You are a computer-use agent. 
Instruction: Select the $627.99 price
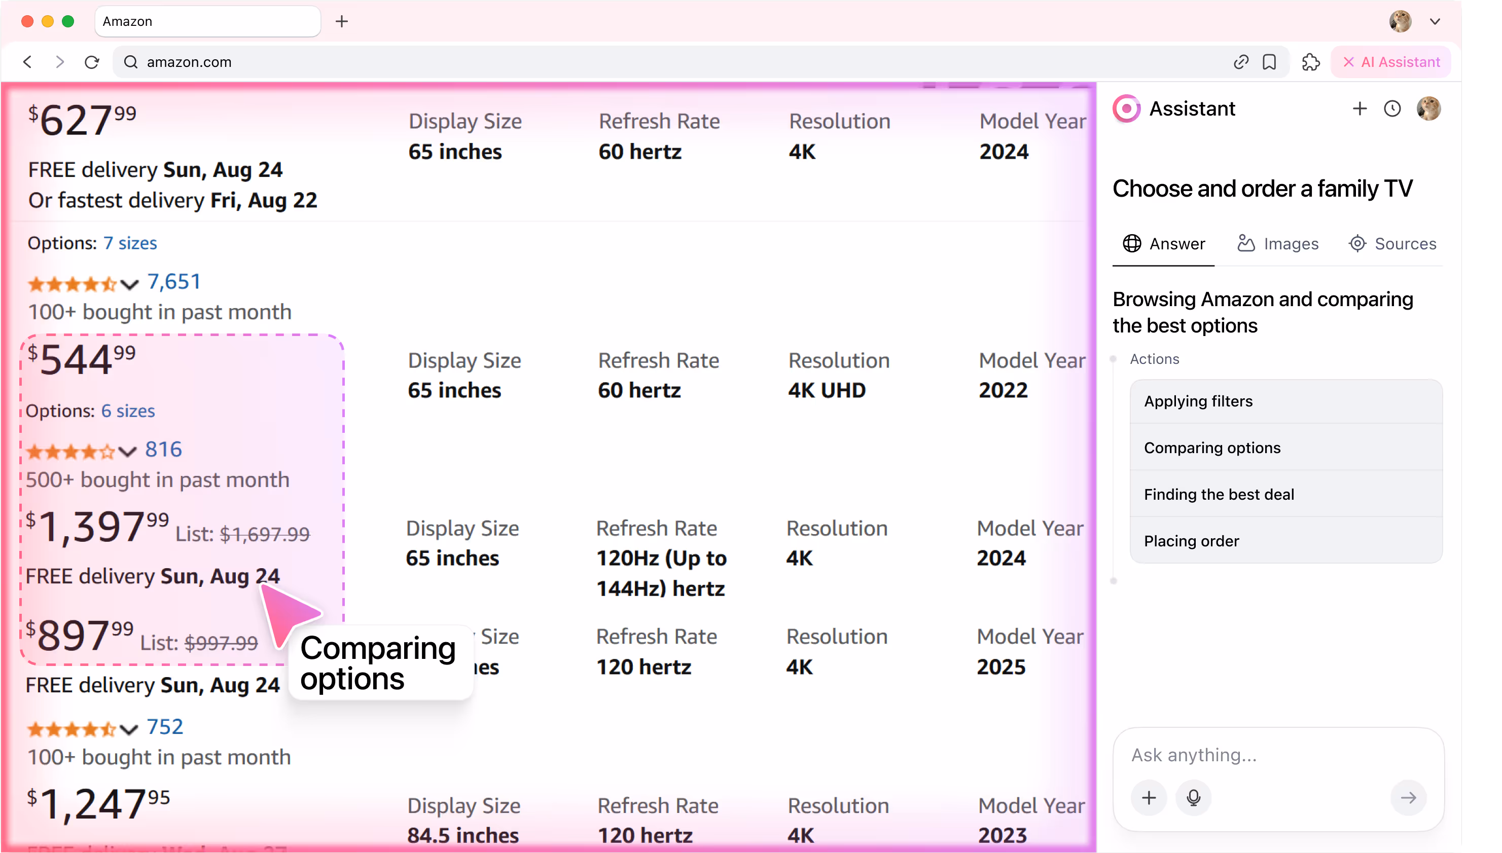(82, 120)
